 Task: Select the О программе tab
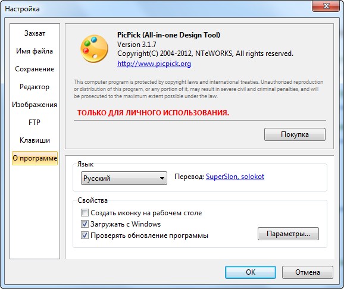click(35, 158)
